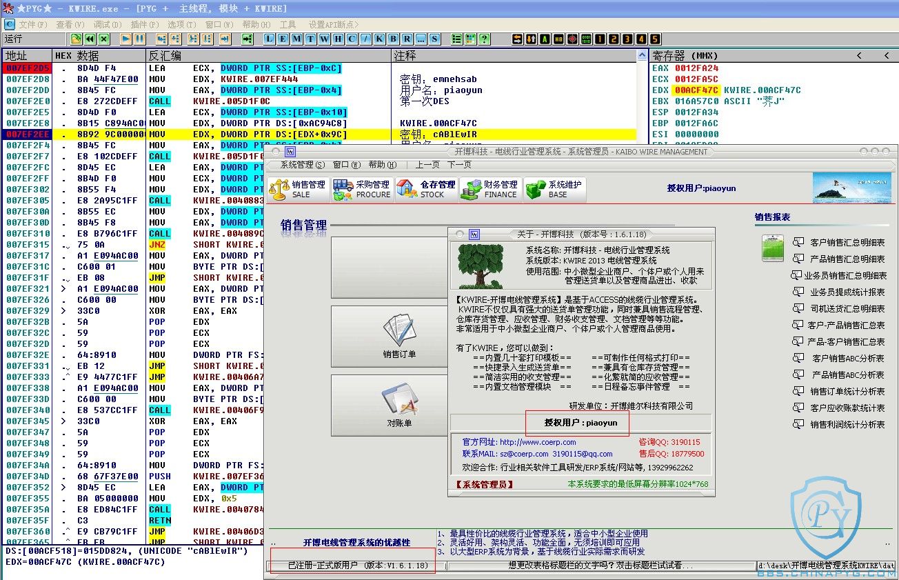The width and height of the screenshot is (899, 580).
Task: Run the program with the play icon
Action: tap(127, 39)
